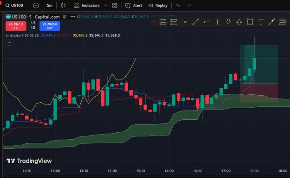Click the yellow Ichimoku value 25,965.2

(80, 36)
